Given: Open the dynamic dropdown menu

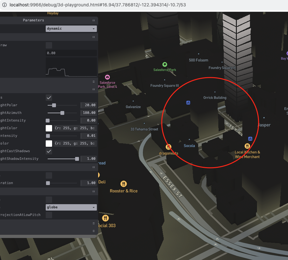Looking at the screenshot, I should click(71, 29).
